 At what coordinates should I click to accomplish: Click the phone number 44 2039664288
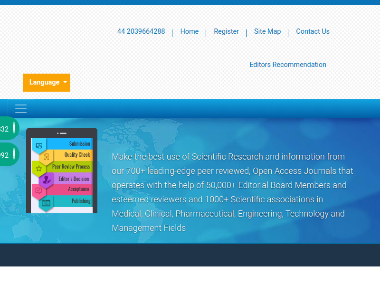(x=141, y=31)
